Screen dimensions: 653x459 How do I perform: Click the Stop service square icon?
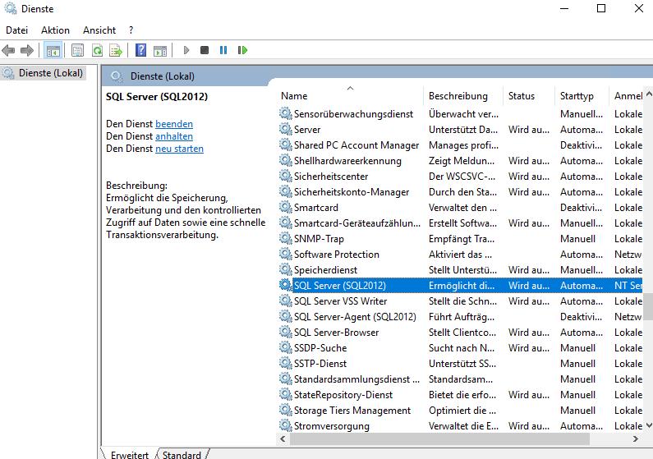click(205, 50)
